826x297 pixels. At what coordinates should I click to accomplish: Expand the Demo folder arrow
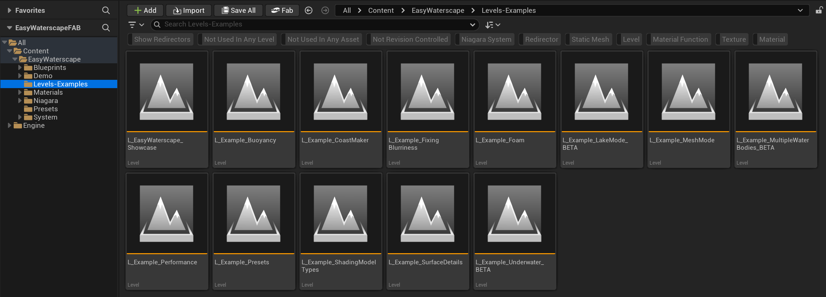(x=20, y=76)
